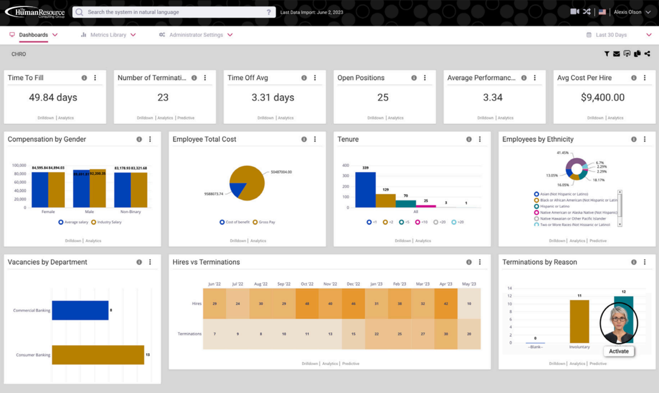Click the info icon on Time To Fill
Image resolution: width=659 pixels, height=393 pixels.
coord(84,78)
